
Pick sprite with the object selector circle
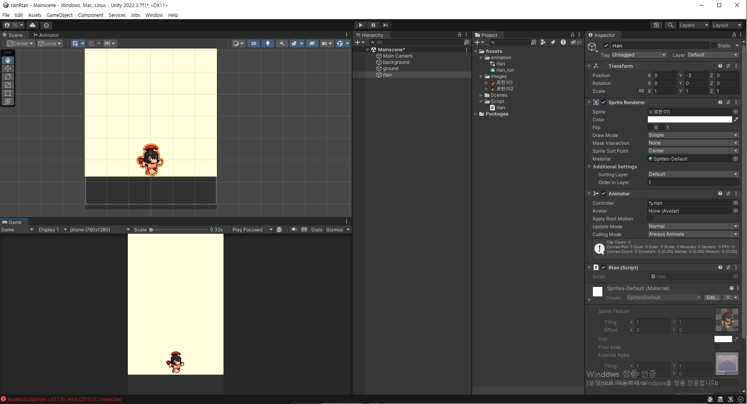pyautogui.click(x=736, y=112)
